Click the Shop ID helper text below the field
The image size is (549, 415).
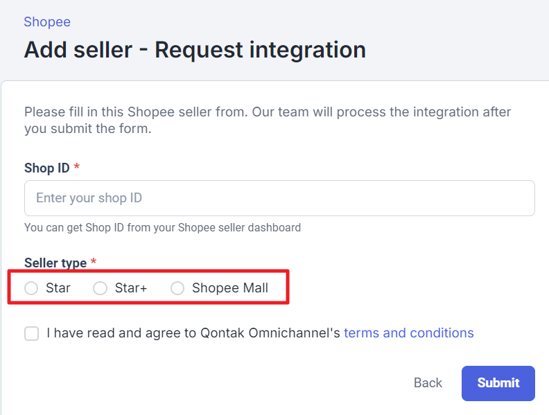[x=162, y=227]
